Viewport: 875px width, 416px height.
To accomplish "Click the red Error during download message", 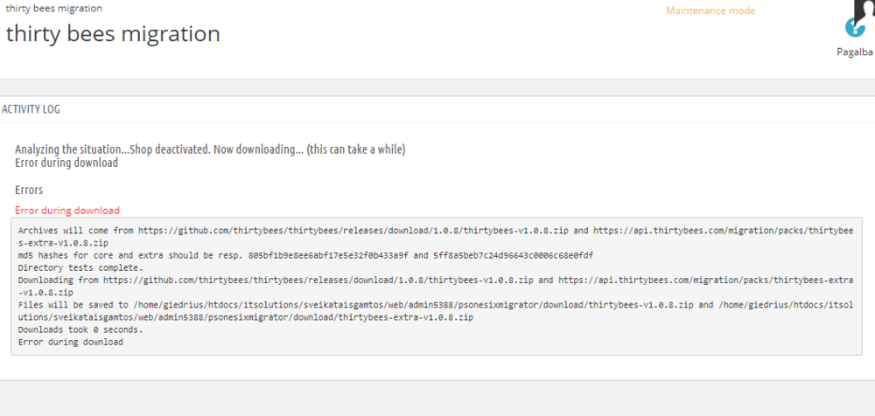I will point(67,211).
